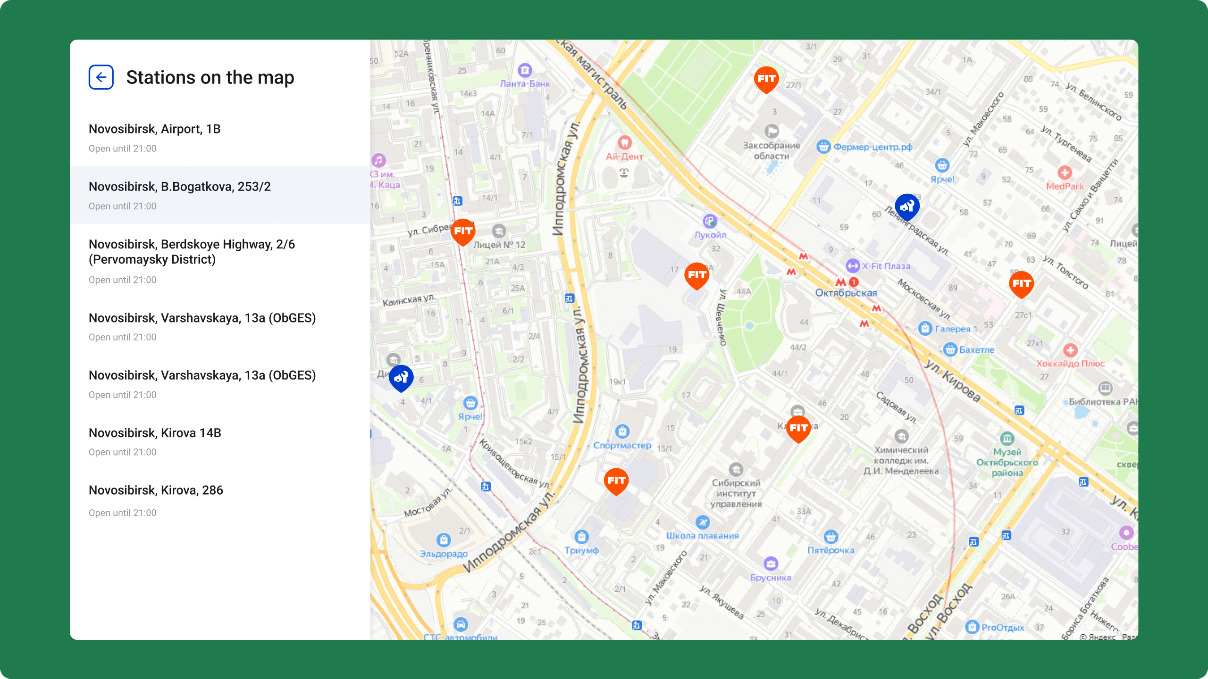Click the Галерея 1 map label
The image size is (1208, 679).
[x=956, y=329]
